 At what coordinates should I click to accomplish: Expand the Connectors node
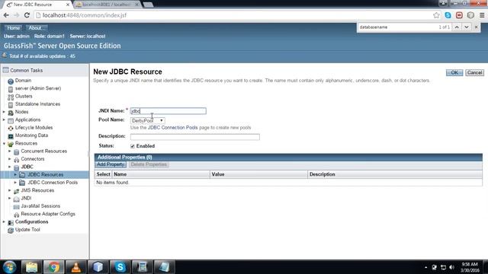[9, 159]
